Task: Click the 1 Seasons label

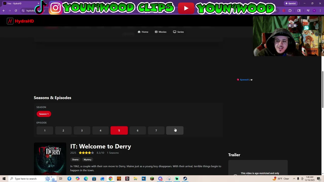Action: [113, 153]
